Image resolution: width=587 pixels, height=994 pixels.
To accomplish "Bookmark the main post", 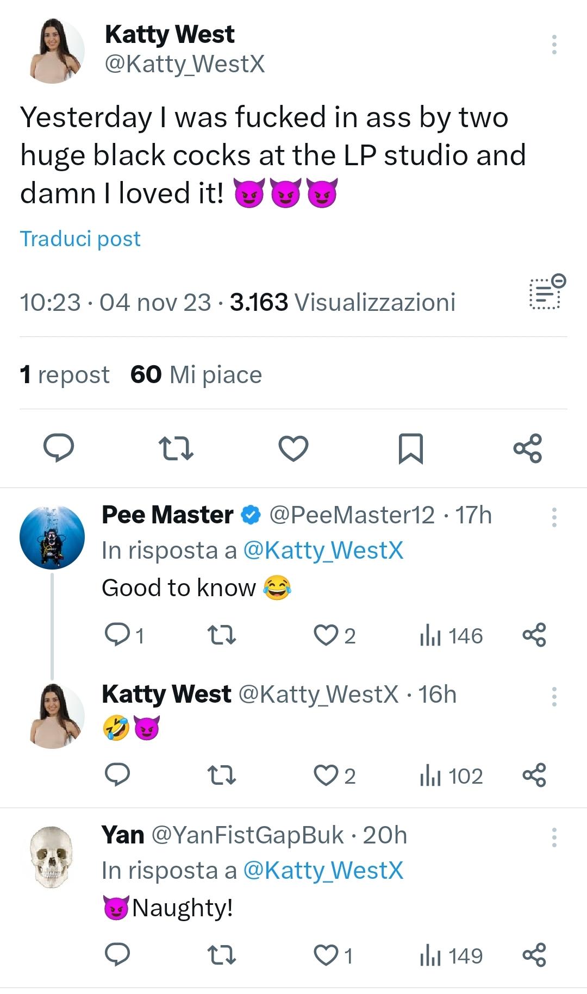I will click(411, 448).
